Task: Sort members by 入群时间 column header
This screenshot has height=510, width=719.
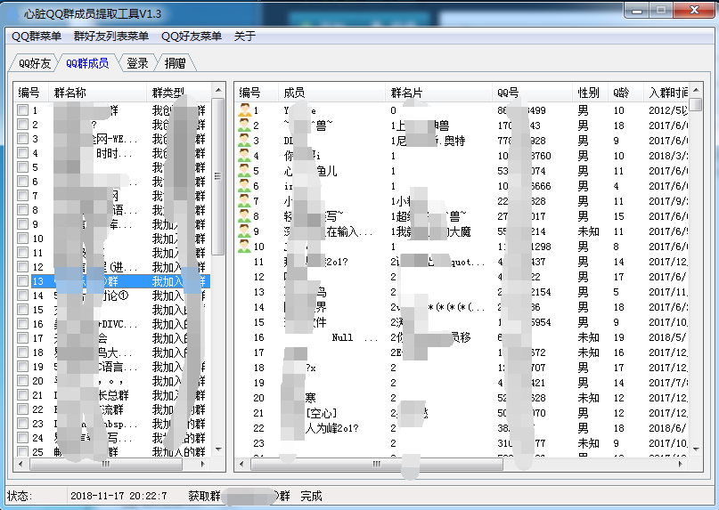Action: [x=666, y=93]
